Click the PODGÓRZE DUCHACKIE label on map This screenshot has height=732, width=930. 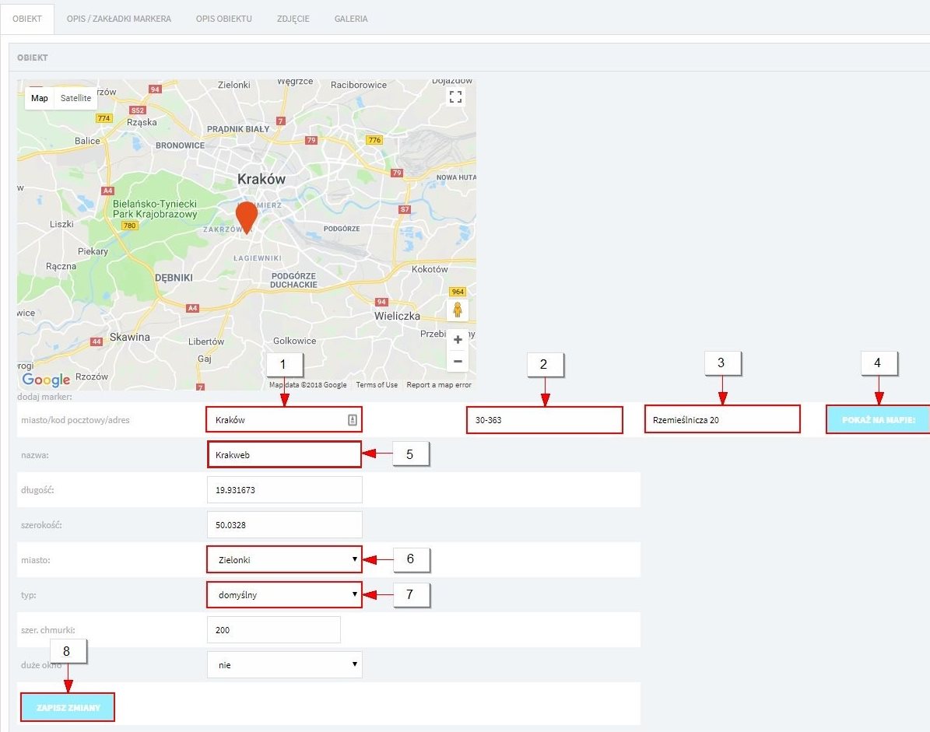click(x=293, y=280)
